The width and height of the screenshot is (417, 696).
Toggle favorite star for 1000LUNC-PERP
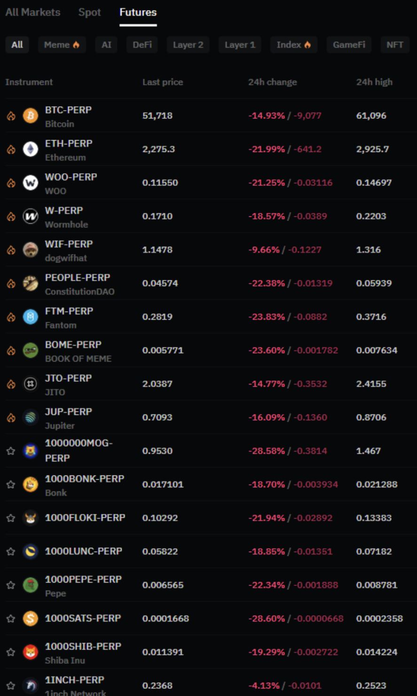pos(11,552)
